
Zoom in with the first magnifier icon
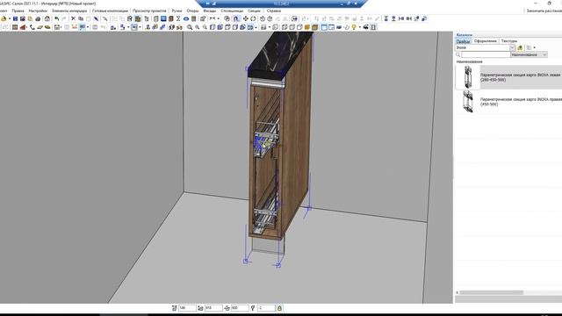point(190,27)
